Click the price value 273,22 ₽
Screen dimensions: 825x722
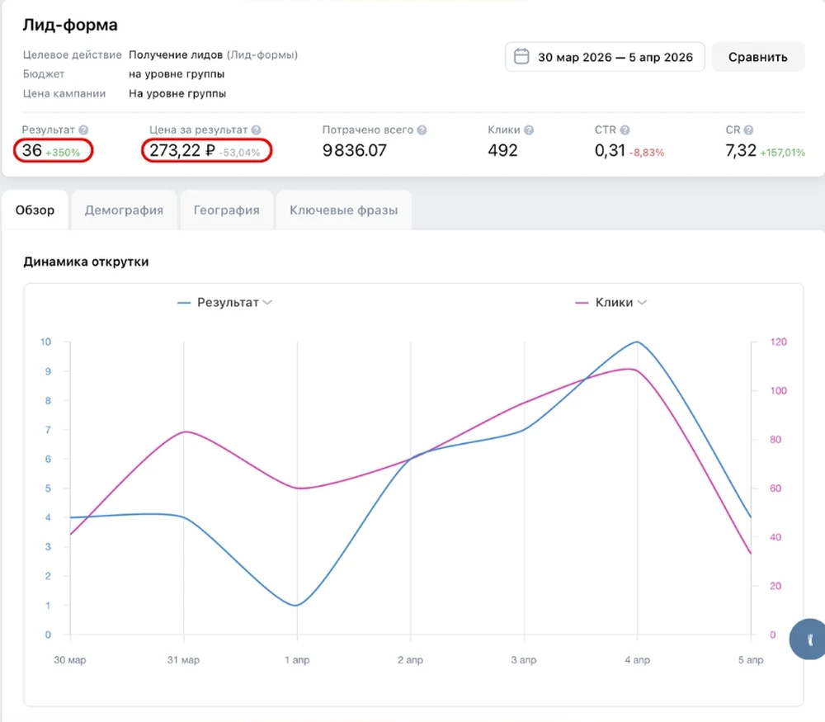coord(182,150)
